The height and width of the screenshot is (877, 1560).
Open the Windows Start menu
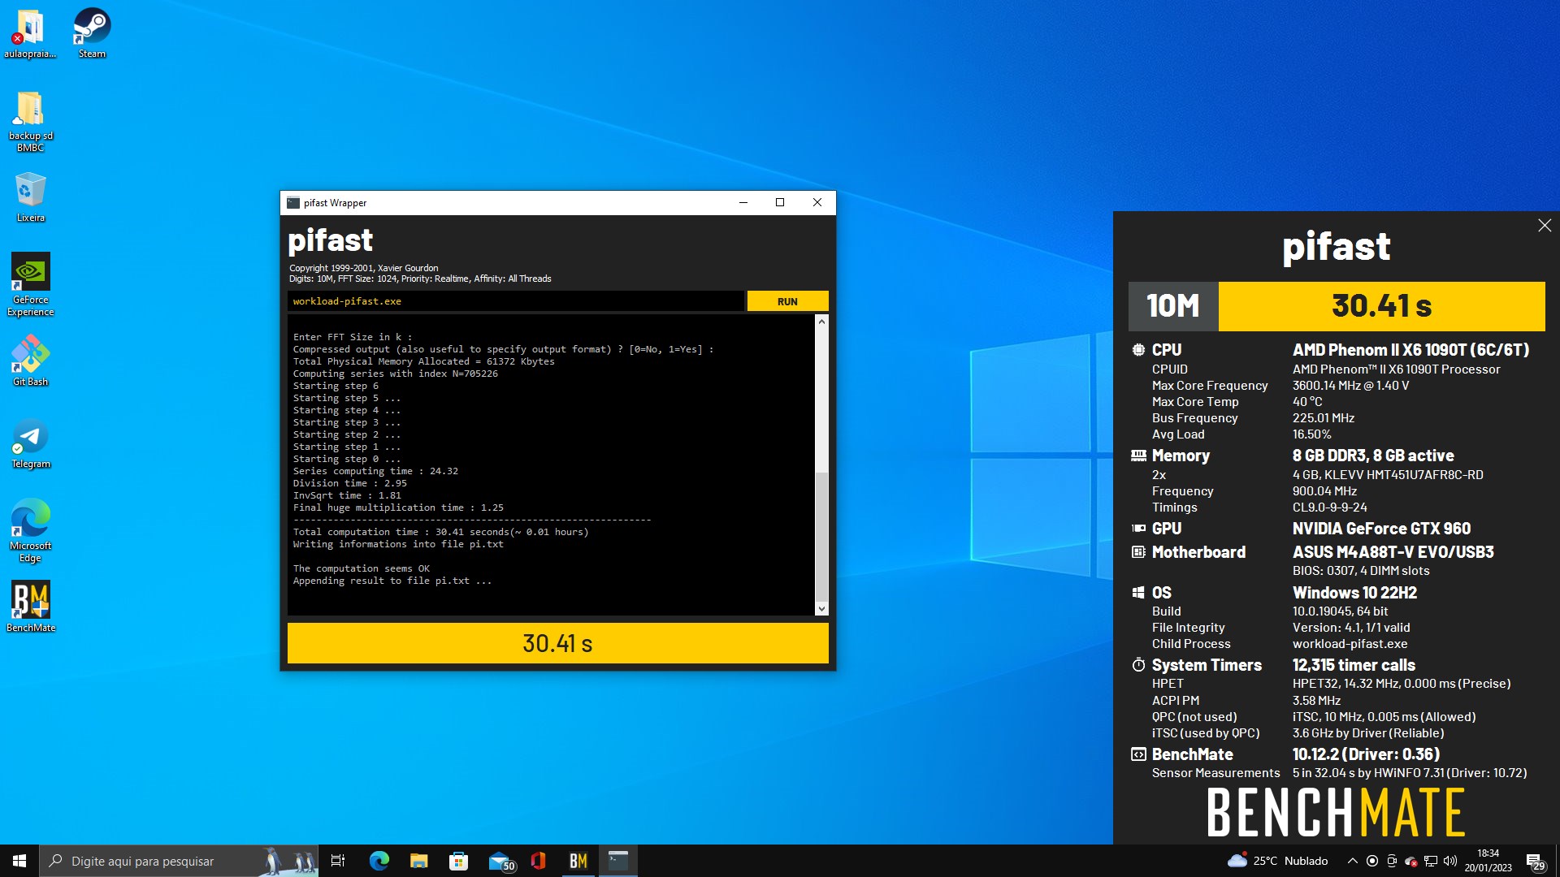tap(19, 861)
